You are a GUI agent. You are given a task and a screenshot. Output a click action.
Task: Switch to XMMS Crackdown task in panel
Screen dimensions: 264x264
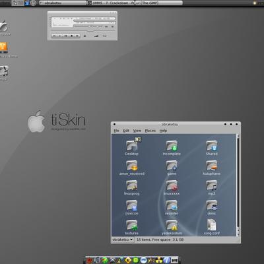111,3
